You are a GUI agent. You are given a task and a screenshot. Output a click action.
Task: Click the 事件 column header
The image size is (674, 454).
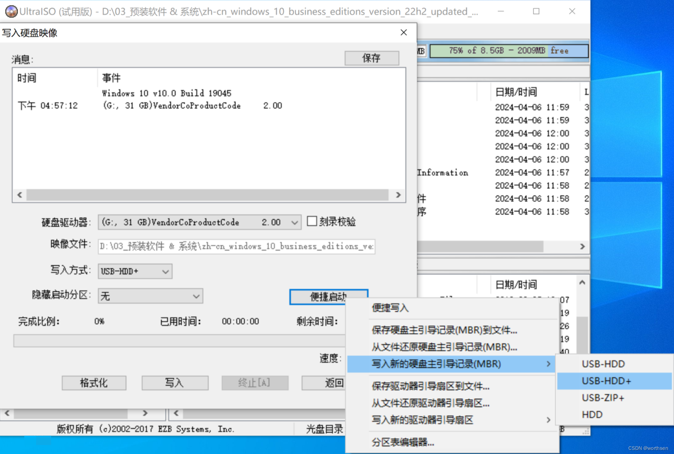111,78
